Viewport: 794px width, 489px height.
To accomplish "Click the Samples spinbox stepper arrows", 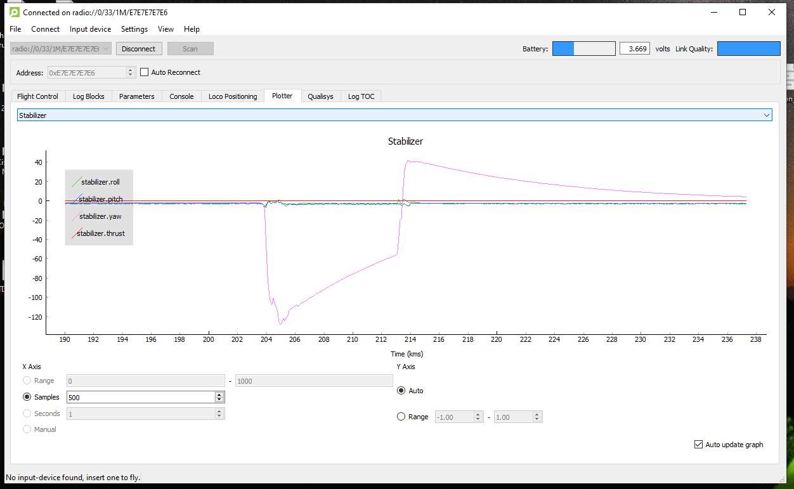I will [x=219, y=397].
